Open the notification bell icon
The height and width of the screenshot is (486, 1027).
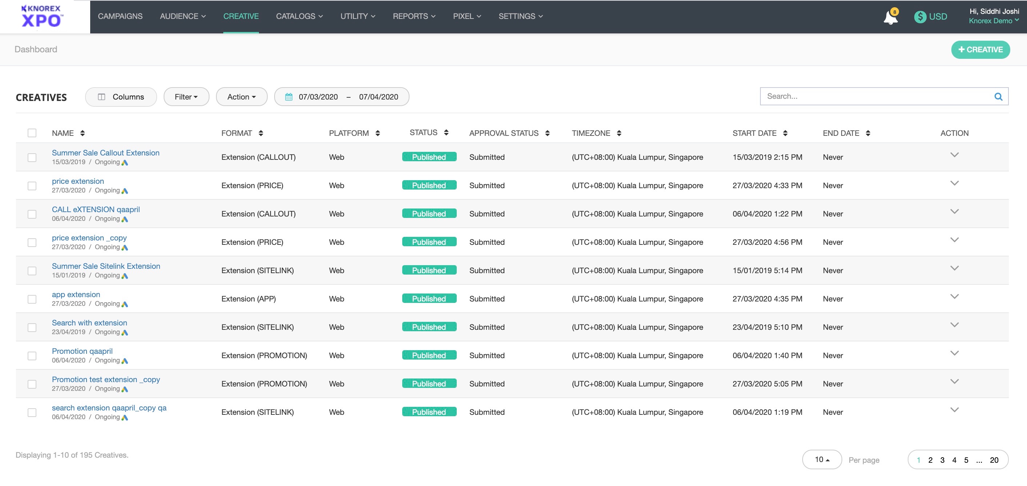[x=890, y=17]
